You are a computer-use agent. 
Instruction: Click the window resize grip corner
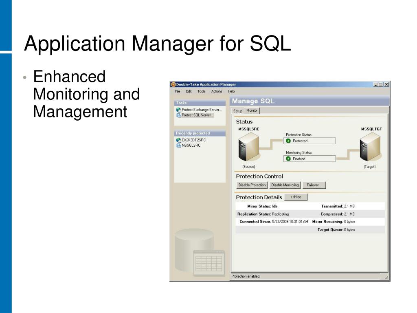pos(386,278)
